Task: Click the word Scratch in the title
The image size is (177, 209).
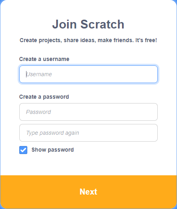Action: pyautogui.click(x=102, y=24)
